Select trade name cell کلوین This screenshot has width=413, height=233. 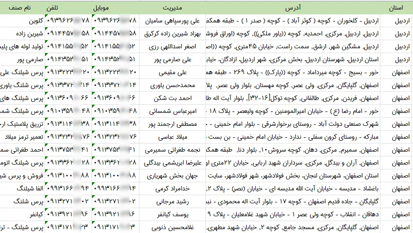coord(23,21)
